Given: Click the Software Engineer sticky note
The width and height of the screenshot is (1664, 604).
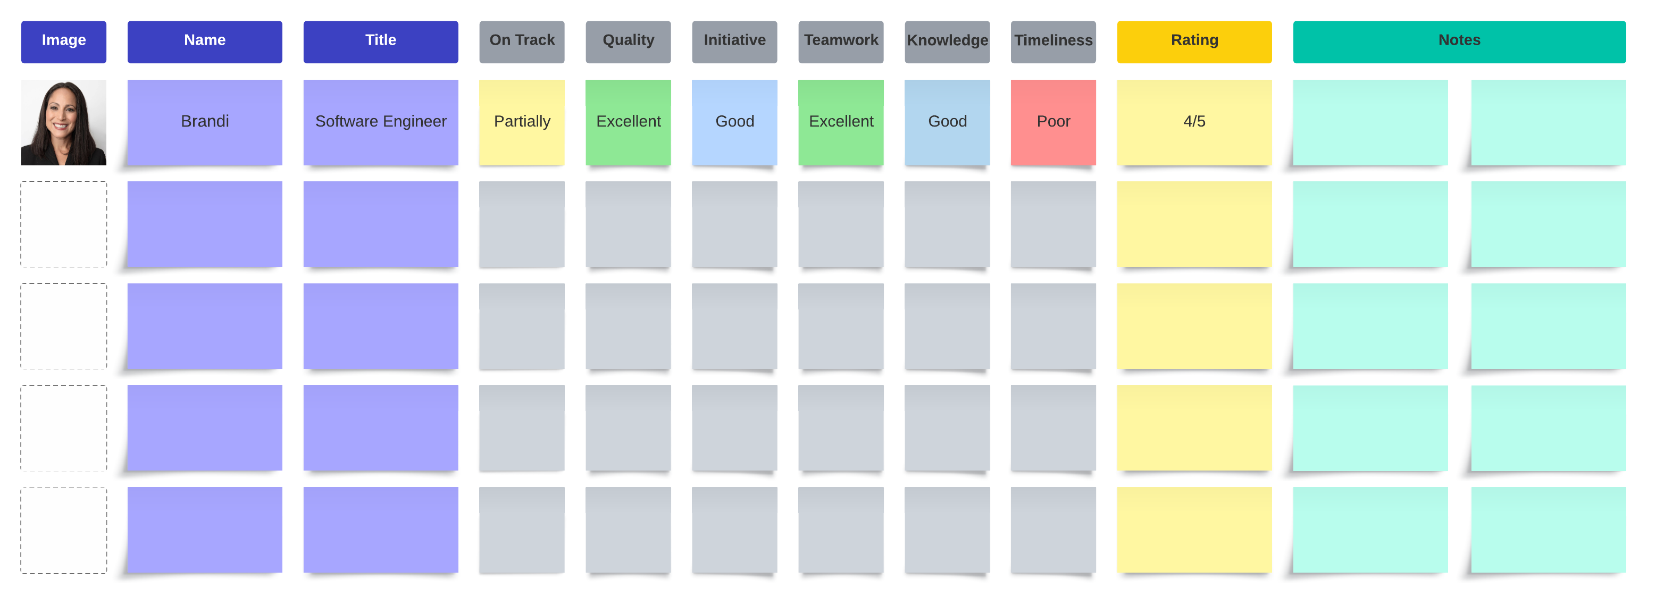Looking at the screenshot, I should pyautogui.click(x=380, y=121).
